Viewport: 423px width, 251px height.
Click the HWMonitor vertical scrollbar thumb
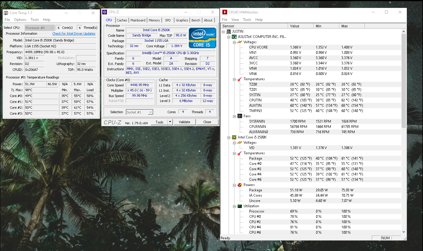404,81
